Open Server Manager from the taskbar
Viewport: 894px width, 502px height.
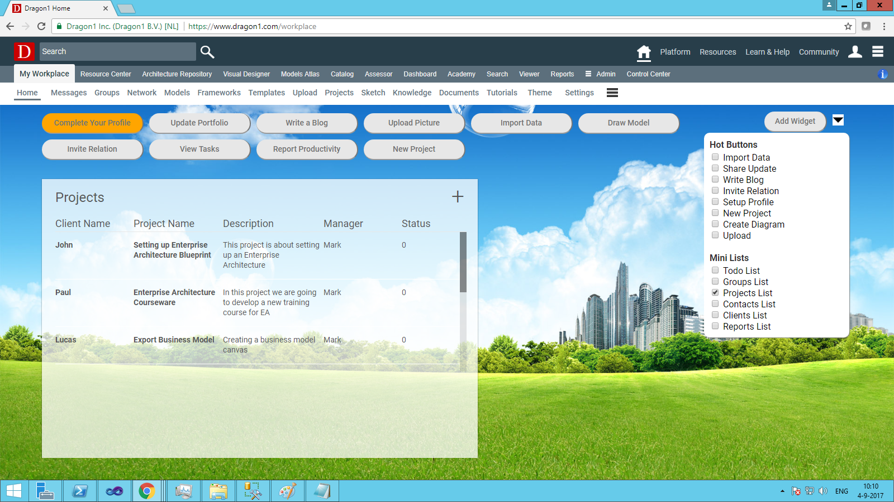click(x=45, y=491)
